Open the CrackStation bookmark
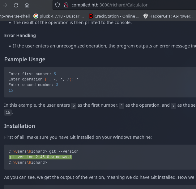Viewport: 196px width, 189px height. pyautogui.click(x=114, y=16)
